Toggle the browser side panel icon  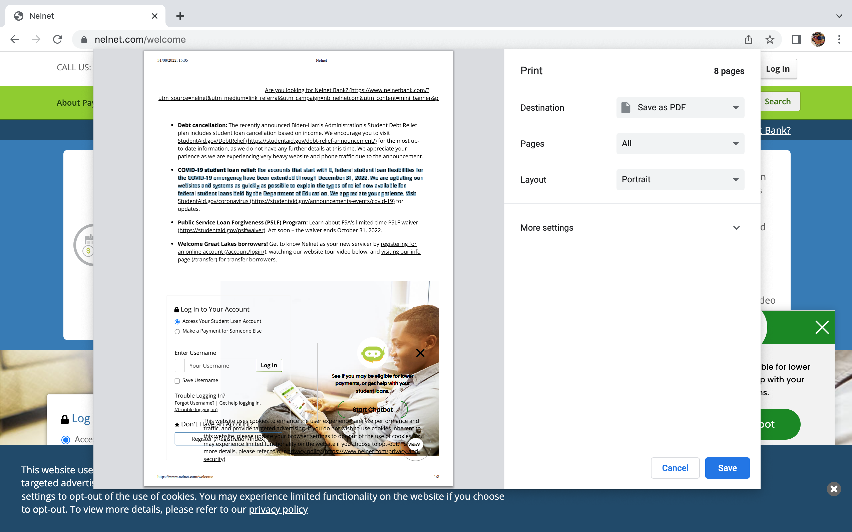[x=796, y=39]
